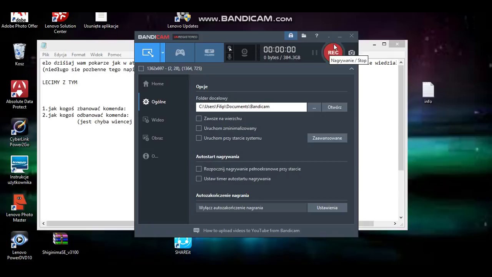Select ShiginimaSE_v3100 archive icon

60,244
